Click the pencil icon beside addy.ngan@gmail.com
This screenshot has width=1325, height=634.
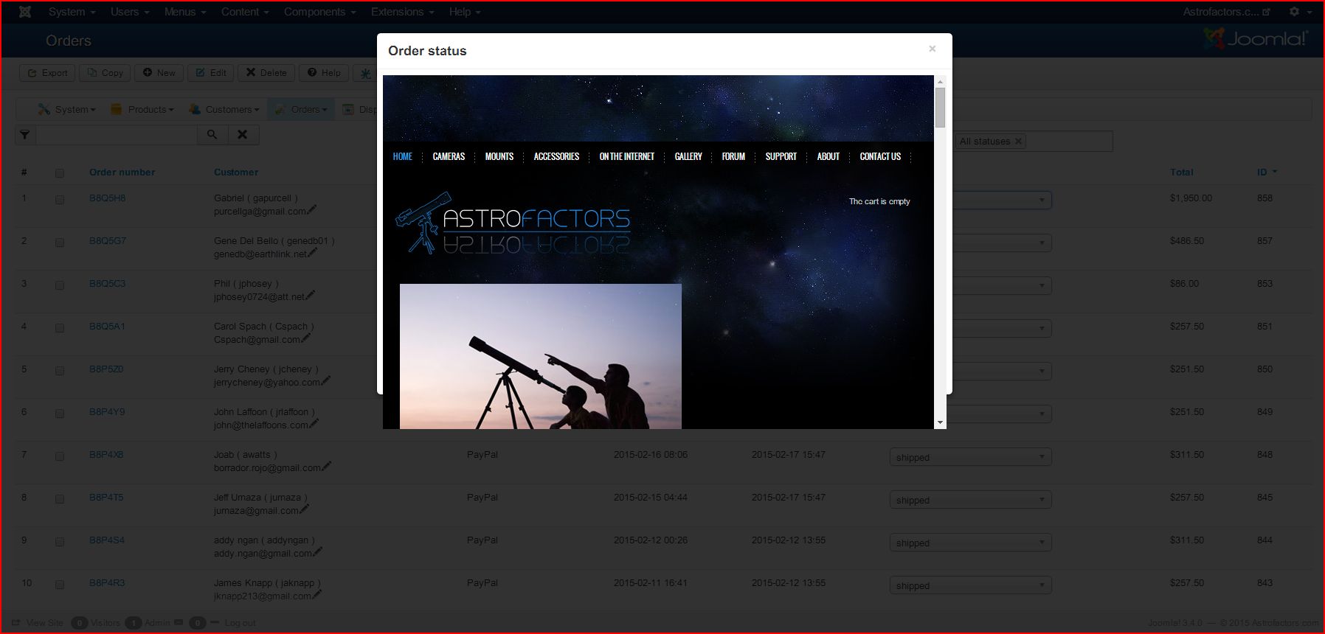(318, 552)
